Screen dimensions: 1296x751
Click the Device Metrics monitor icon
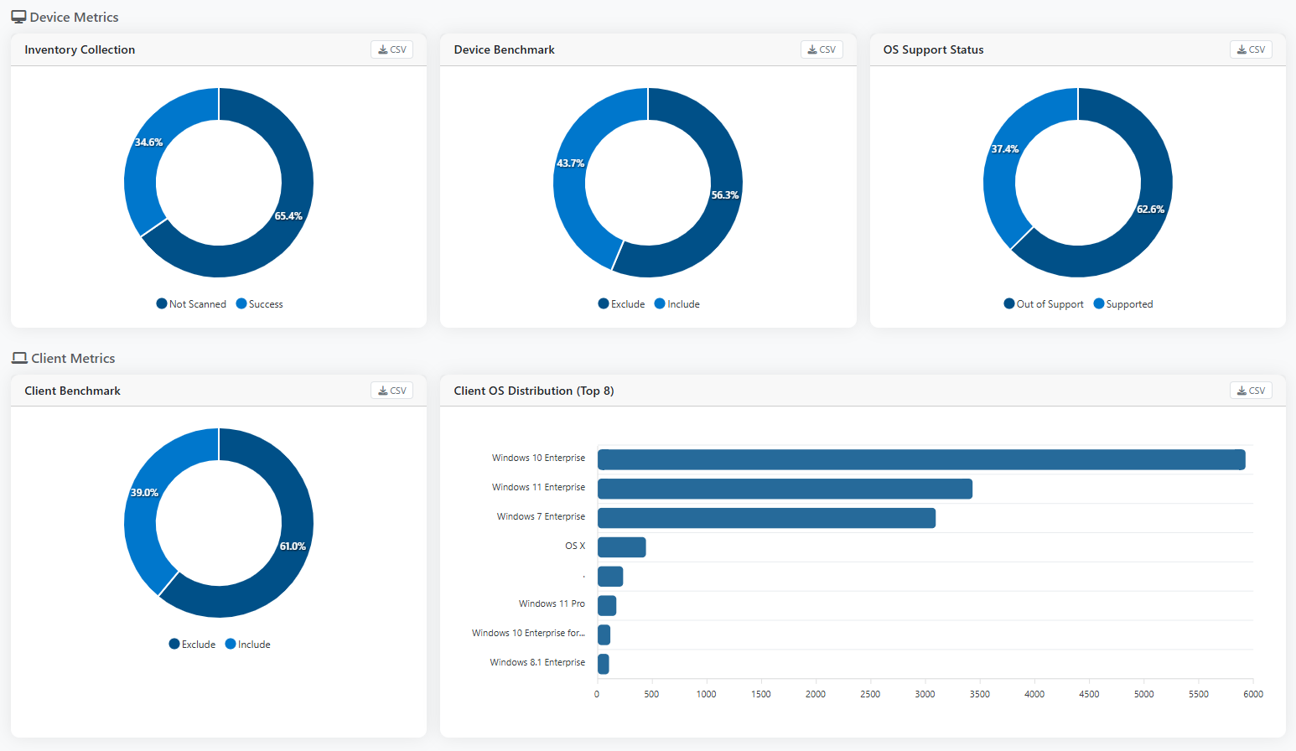pyautogui.click(x=18, y=17)
